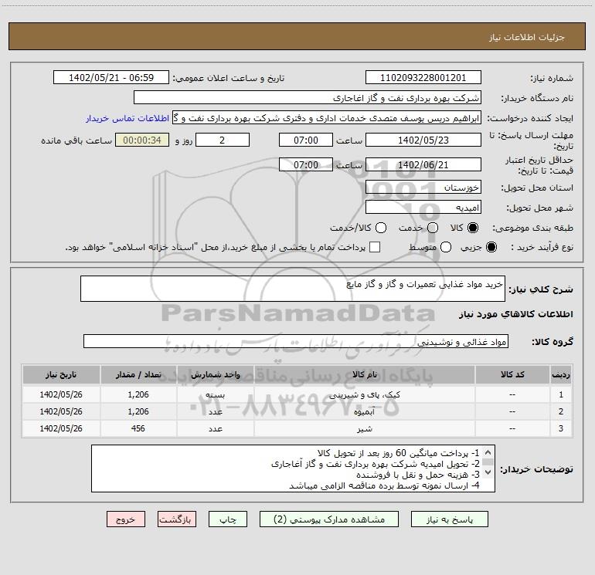Select the کالا/خدمت radio button
The height and width of the screenshot is (575, 595).
point(381,228)
